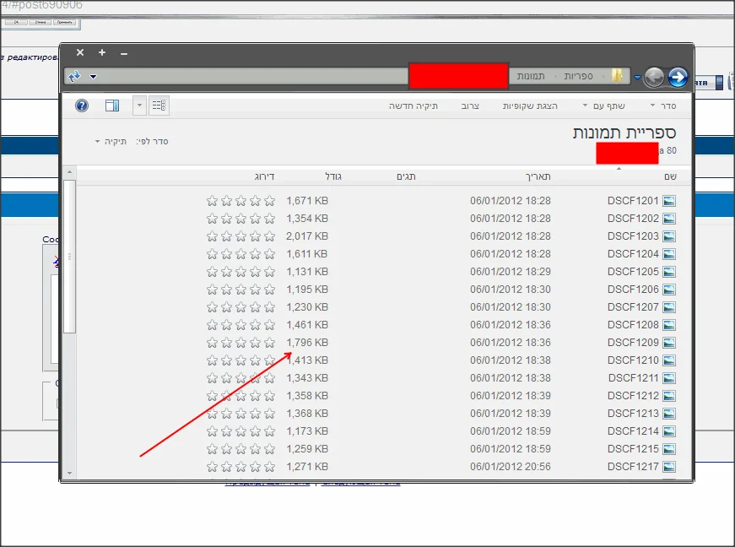Click תמונות breadcrumb in address bar
Screen dimensions: 735x547
[x=531, y=76]
